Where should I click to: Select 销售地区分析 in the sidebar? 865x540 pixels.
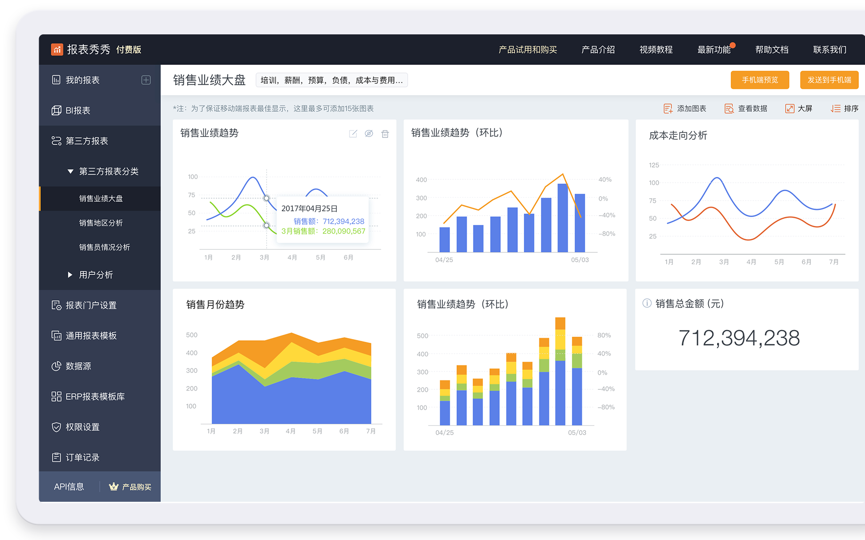(101, 223)
